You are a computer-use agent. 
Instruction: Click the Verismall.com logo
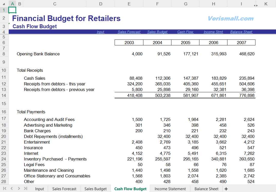coord(231,18)
